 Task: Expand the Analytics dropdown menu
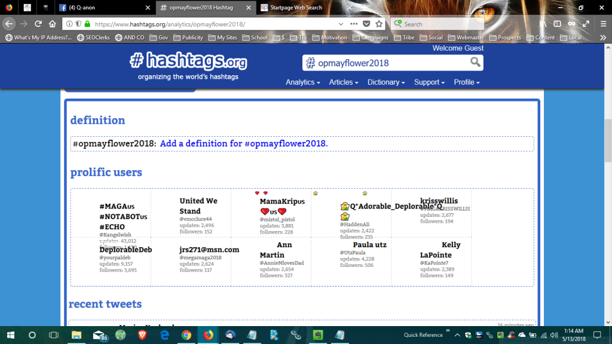pos(302,82)
